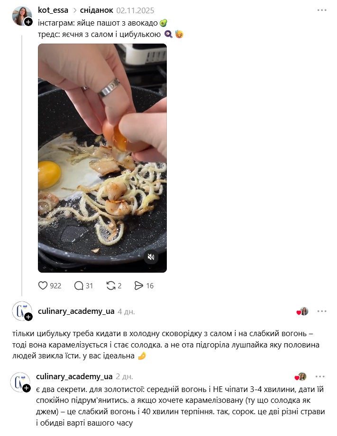
Task: Share the post with the paper plane icon
Action: 139,285
